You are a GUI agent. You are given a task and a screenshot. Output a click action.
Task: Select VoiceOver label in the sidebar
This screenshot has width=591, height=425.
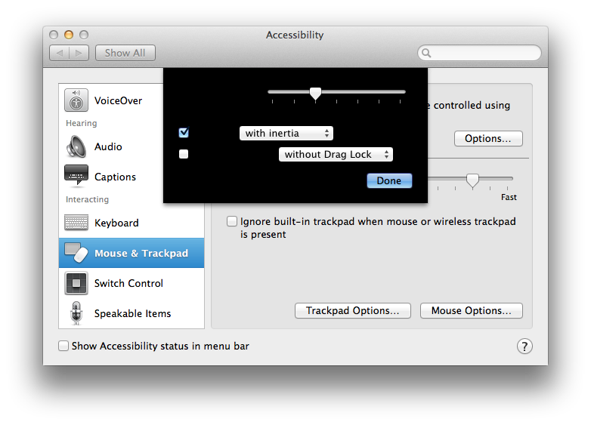click(118, 100)
